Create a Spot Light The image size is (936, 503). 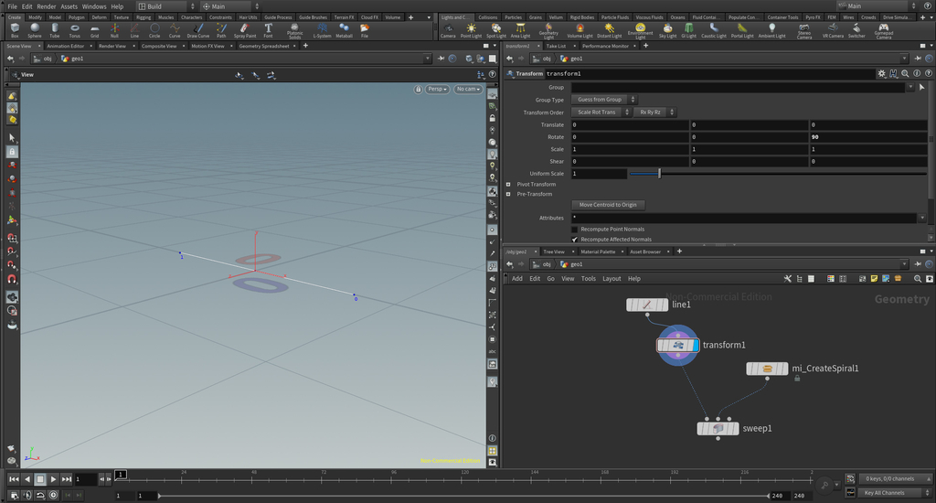496,30
